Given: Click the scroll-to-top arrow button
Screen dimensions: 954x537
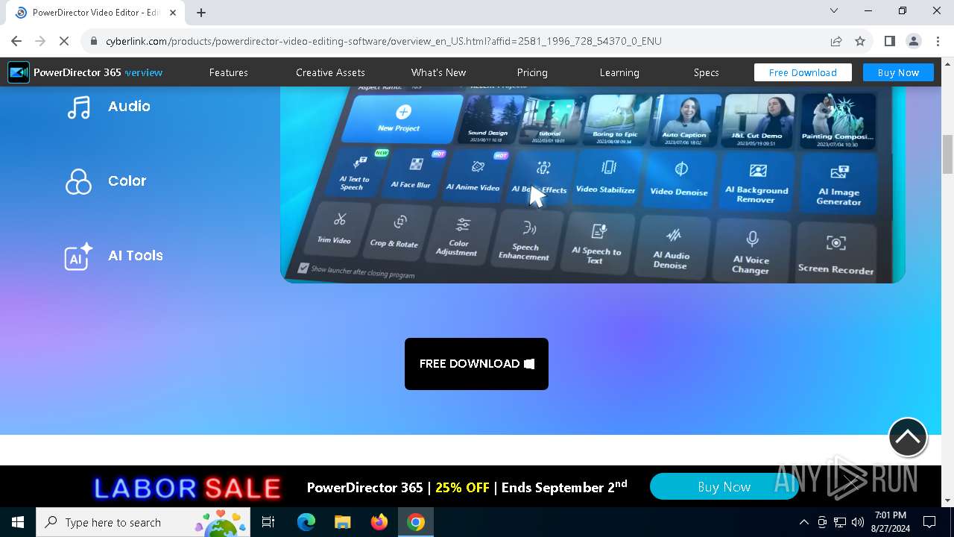Looking at the screenshot, I should [x=908, y=437].
